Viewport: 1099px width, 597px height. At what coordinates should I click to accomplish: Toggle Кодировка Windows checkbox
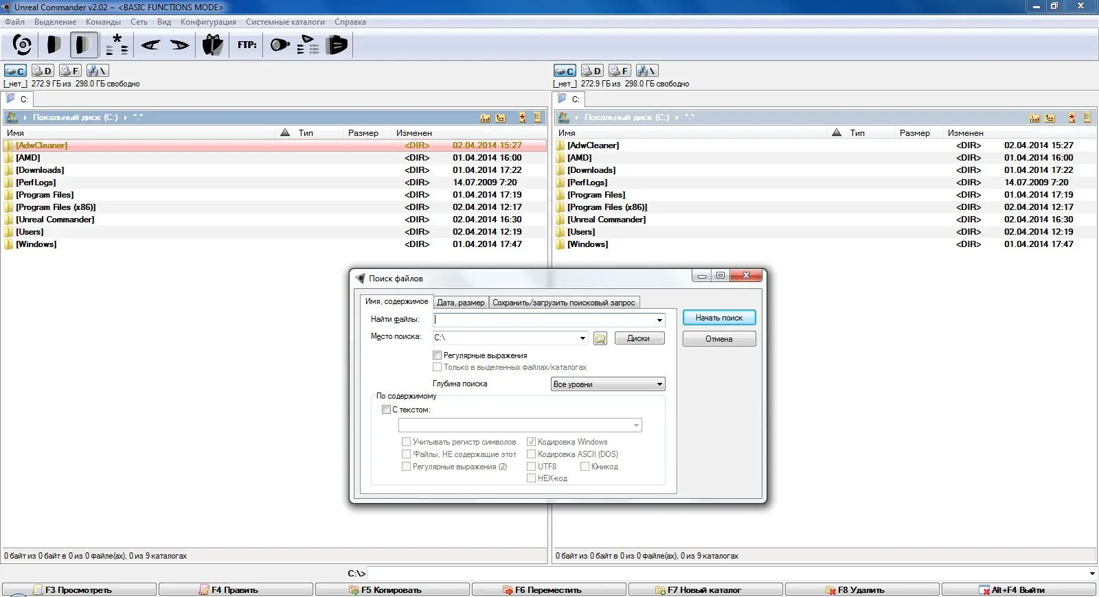(x=531, y=442)
